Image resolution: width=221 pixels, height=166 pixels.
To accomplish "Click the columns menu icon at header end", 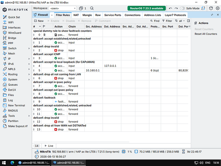I will point(189,26).
